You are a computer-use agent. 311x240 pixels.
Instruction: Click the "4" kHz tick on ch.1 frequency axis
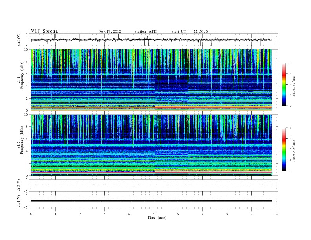coord(27,86)
